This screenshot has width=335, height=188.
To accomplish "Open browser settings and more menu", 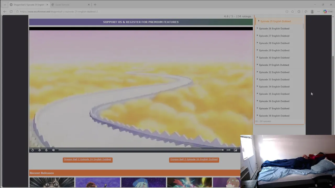I will pos(319,11).
